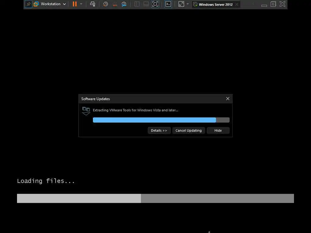
Task: Click the stretch guest display icon
Action: pyautogui.click(x=181, y=4)
